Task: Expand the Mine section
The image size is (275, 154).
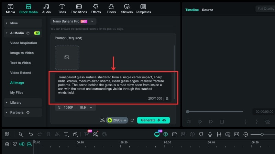Action: (x=23, y=23)
